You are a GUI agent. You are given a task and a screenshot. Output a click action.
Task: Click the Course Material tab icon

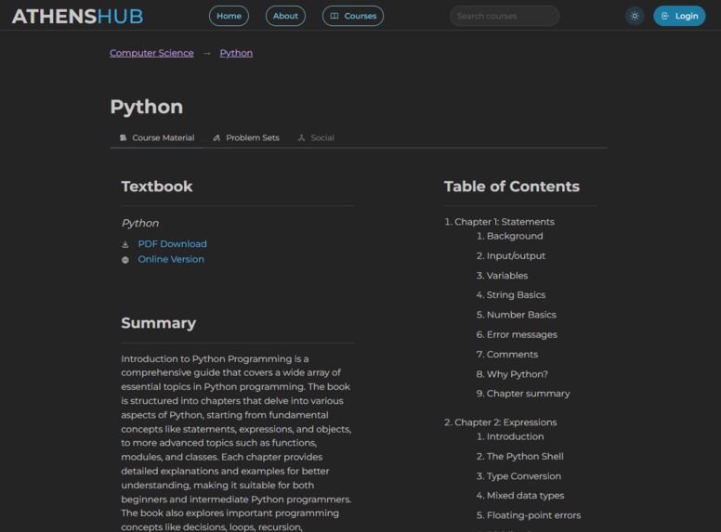[x=124, y=137]
